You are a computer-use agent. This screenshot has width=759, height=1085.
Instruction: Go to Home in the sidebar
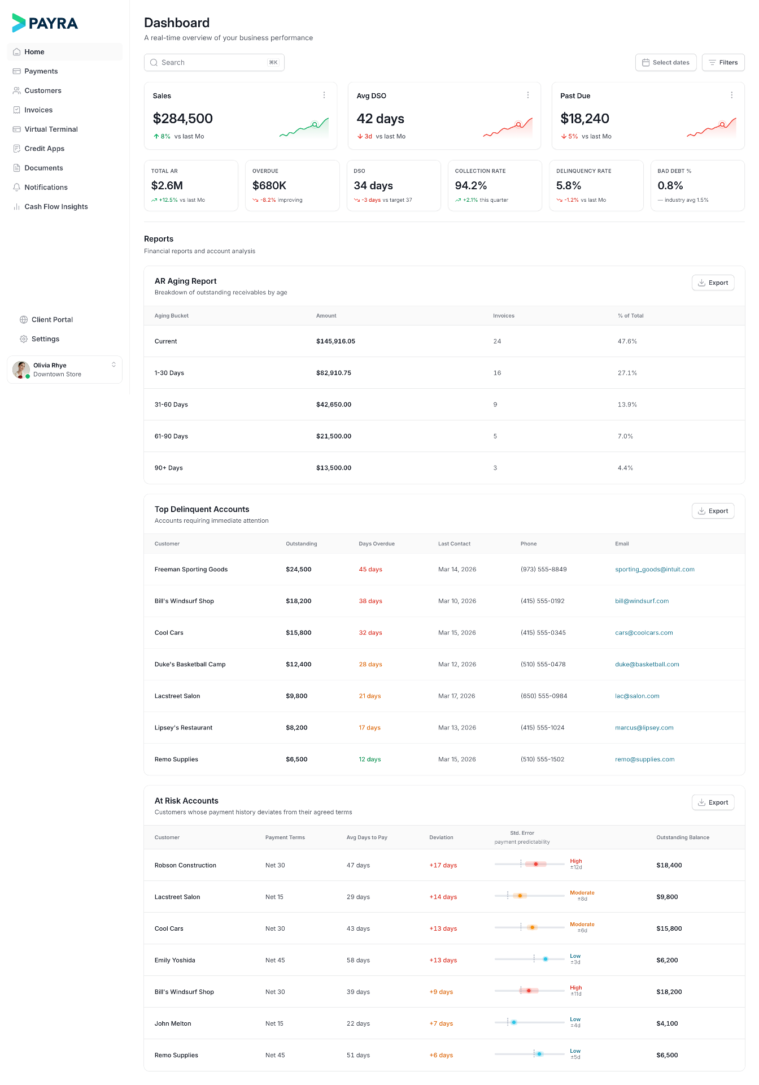65,52
